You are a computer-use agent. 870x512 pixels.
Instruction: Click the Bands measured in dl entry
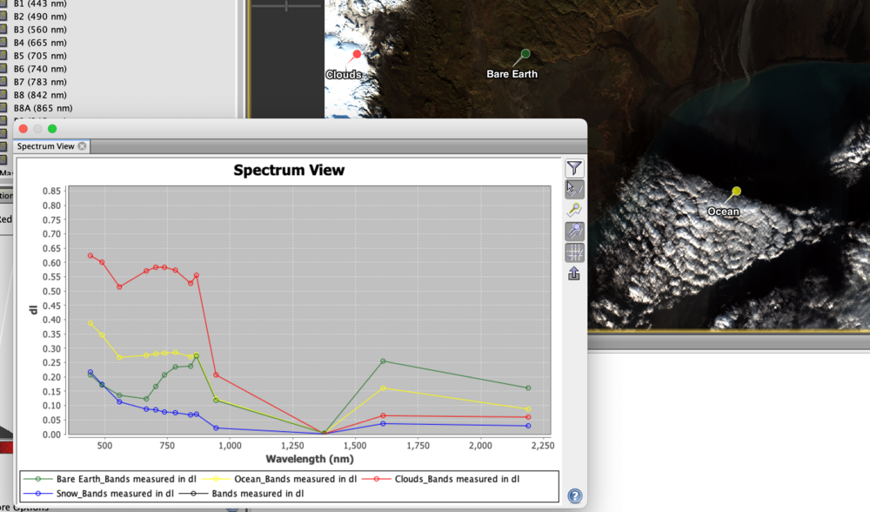[x=257, y=492]
